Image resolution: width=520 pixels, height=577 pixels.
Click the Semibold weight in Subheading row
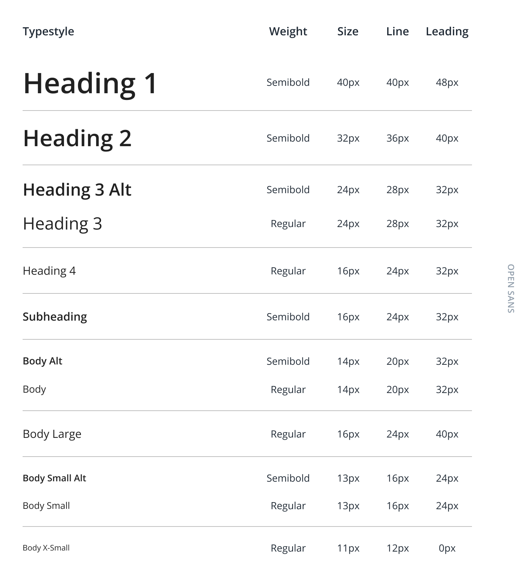click(288, 317)
